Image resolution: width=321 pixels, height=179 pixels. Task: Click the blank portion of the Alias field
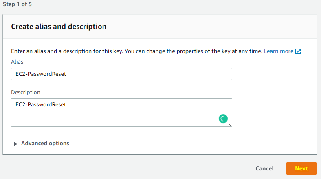click(x=150, y=74)
